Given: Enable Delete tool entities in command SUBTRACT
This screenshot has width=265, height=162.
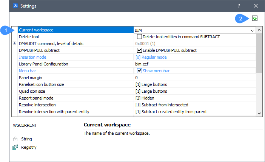Looking at the screenshot, I should [139, 37].
